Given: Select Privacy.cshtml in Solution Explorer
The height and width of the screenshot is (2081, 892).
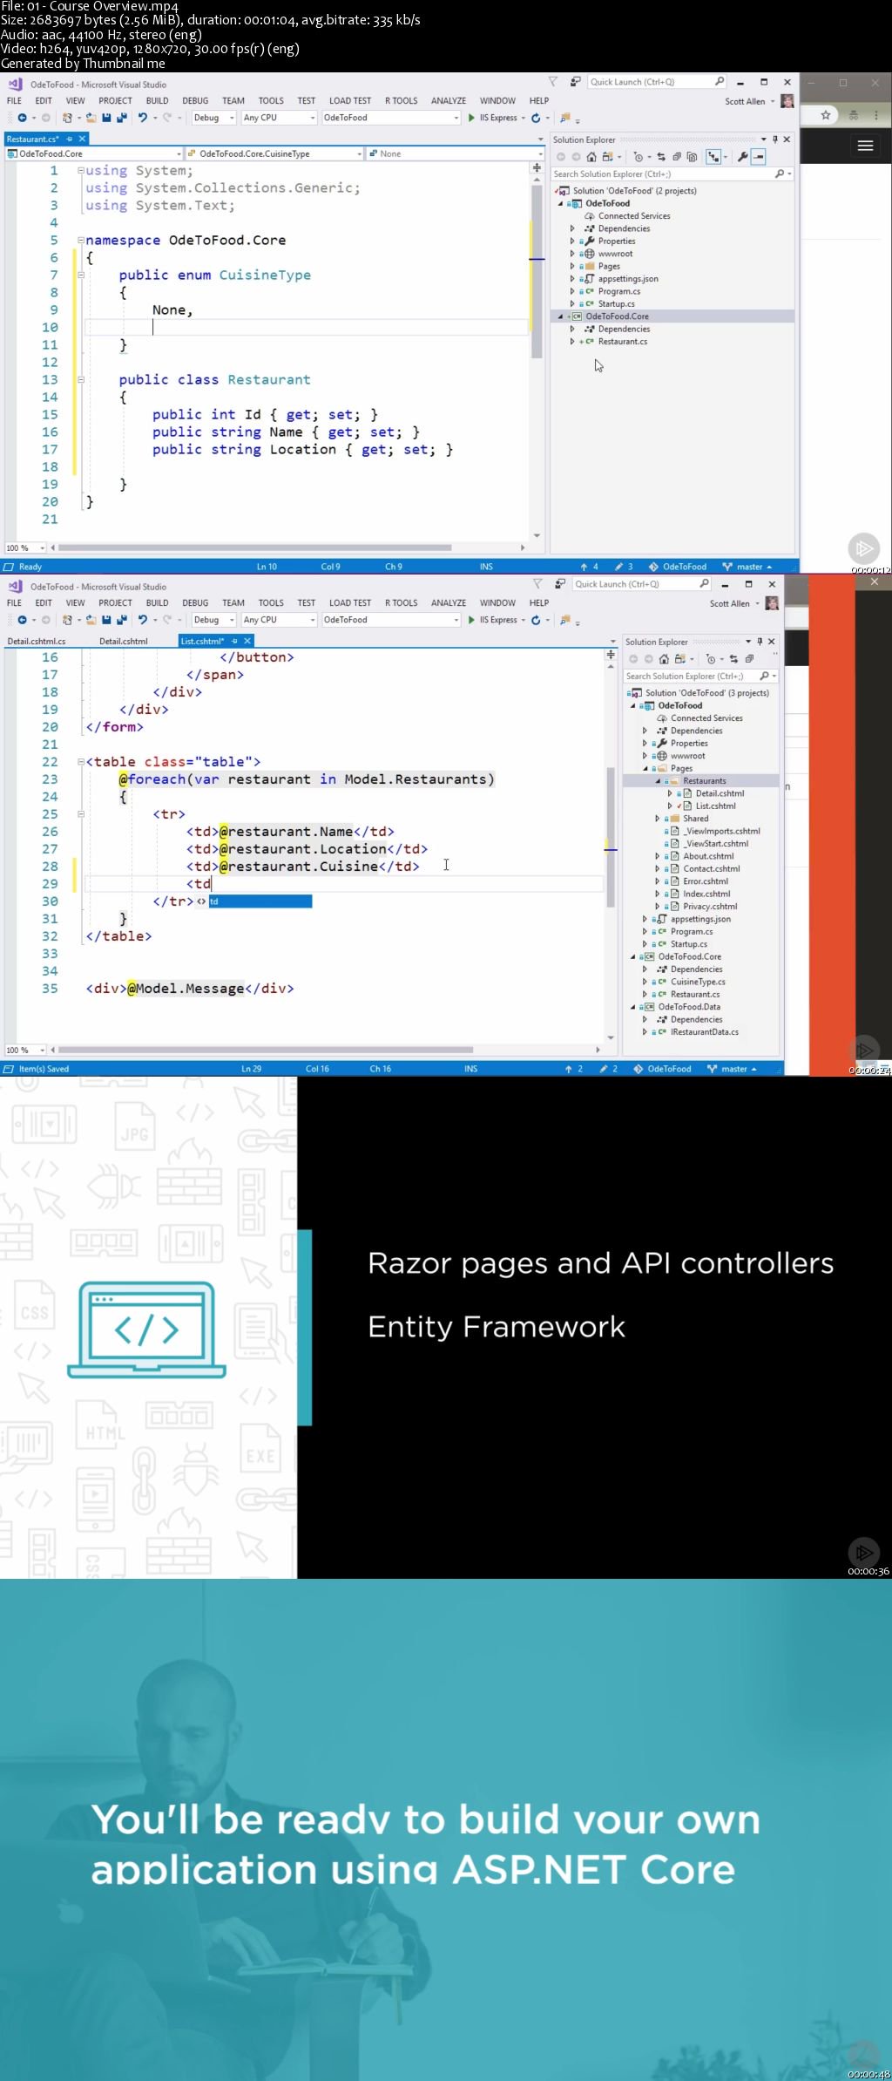Looking at the screenshot, I should pos(710,907).
